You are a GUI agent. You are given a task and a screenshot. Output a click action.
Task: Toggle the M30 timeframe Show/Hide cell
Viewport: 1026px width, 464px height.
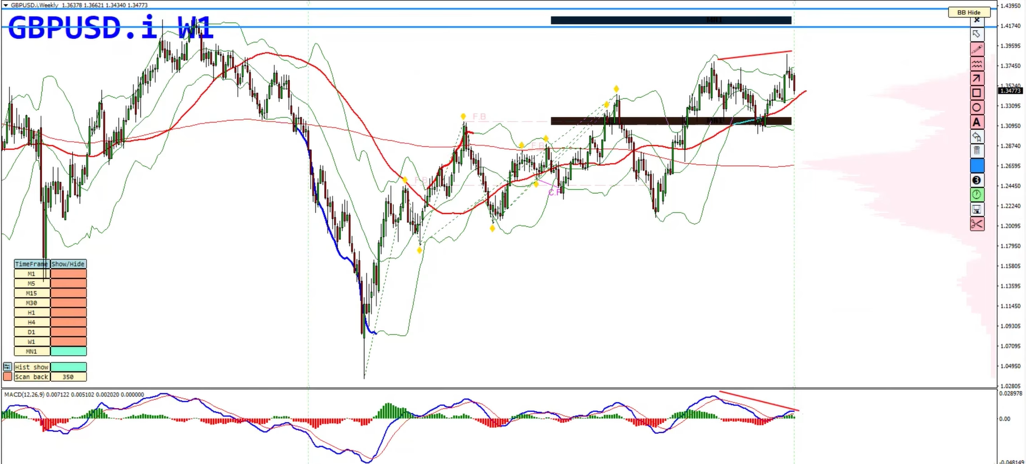(x=68, y=303)
